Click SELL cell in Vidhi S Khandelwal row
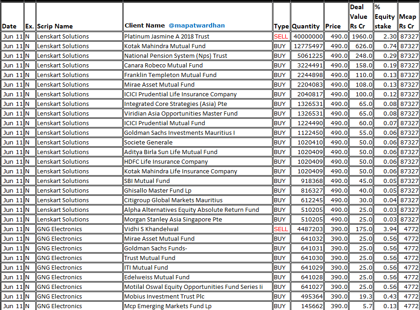The width and height of the screenshot is (420, 310). coord(281,229)
